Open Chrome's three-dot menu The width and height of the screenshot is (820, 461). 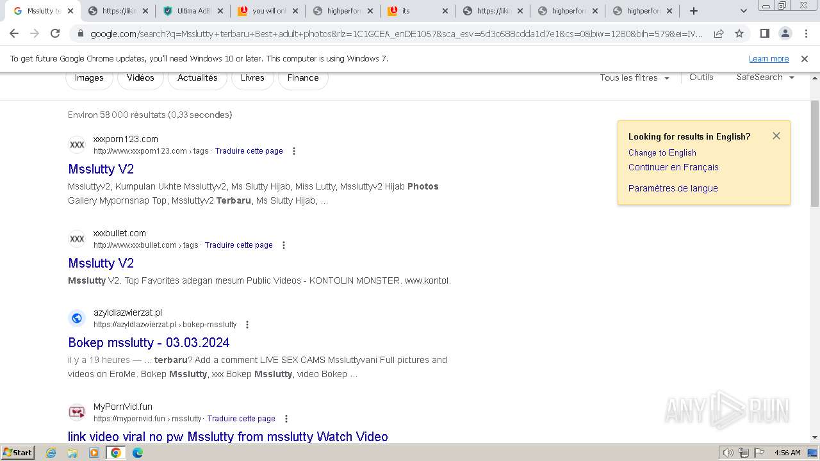click(x=805, y=33)
